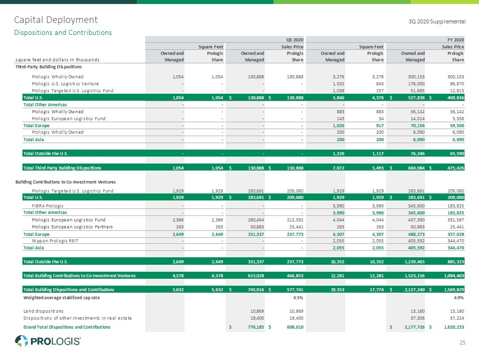Select the value 885,323 in the table
The height and width of the screenshot is (359, 479).
pyautogui.click(x=456, y=262)
